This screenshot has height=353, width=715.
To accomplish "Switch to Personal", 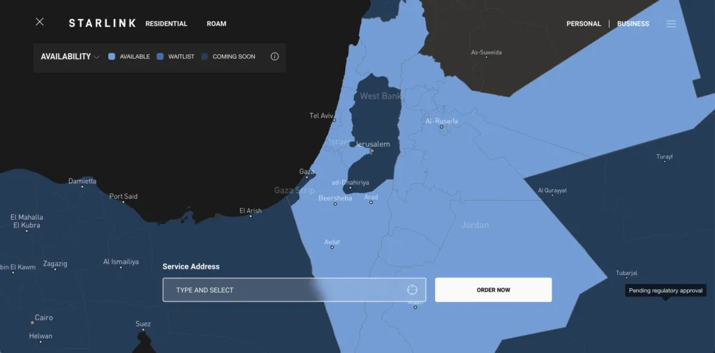I will (584, 24).
